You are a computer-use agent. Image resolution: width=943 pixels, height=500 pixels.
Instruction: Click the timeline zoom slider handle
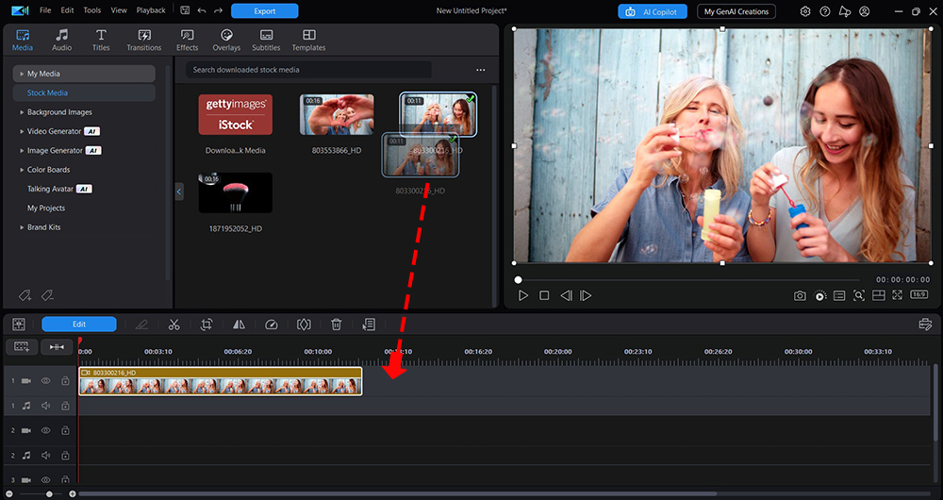coord(49,493)
